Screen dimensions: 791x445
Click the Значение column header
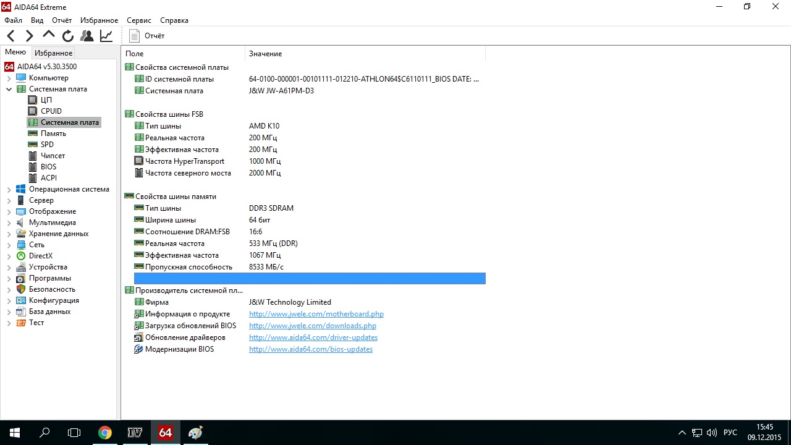tap(265, 54)
